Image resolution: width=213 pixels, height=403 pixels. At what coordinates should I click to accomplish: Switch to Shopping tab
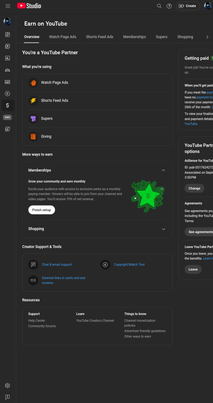(185, 37)
